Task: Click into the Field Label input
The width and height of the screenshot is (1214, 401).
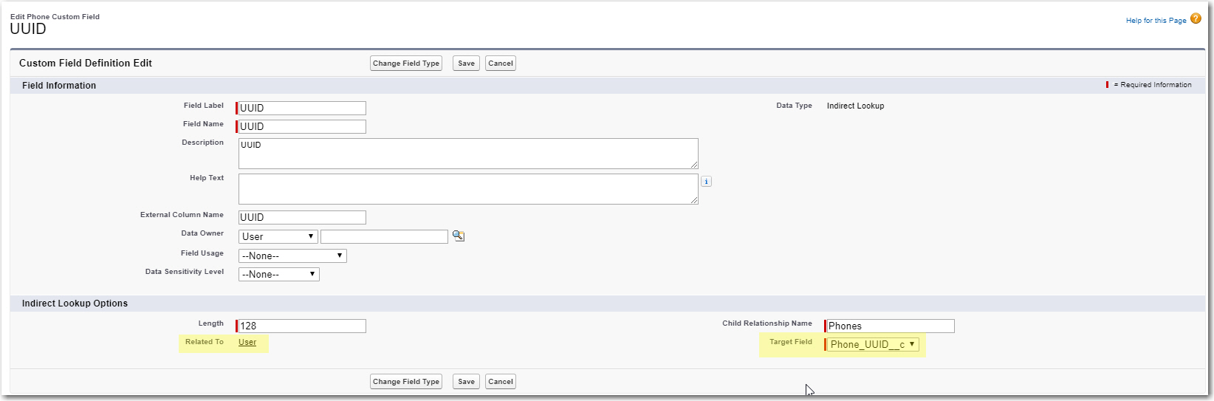Action: coord(302,108)
